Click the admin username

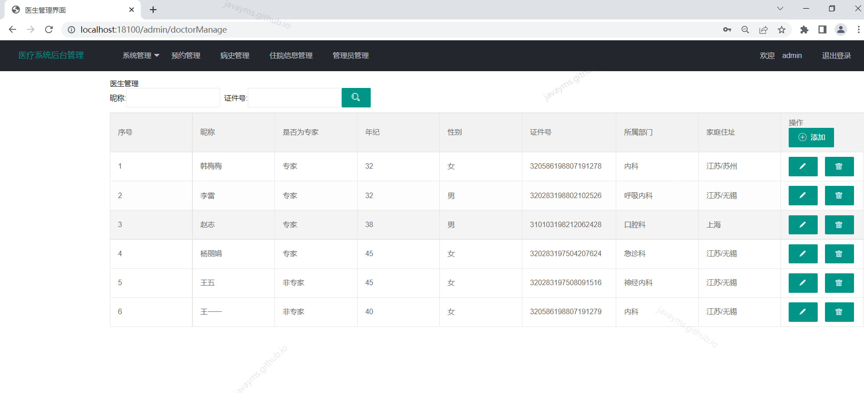pos(792,55)
